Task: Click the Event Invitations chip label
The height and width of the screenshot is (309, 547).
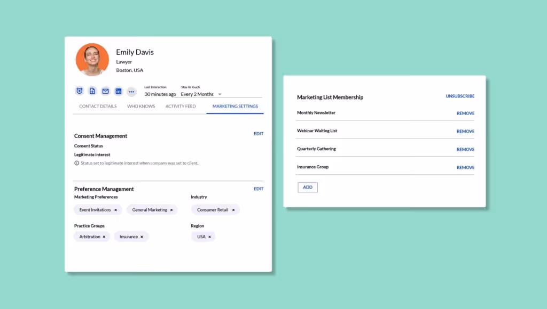Action: click(x=95, y=210)
